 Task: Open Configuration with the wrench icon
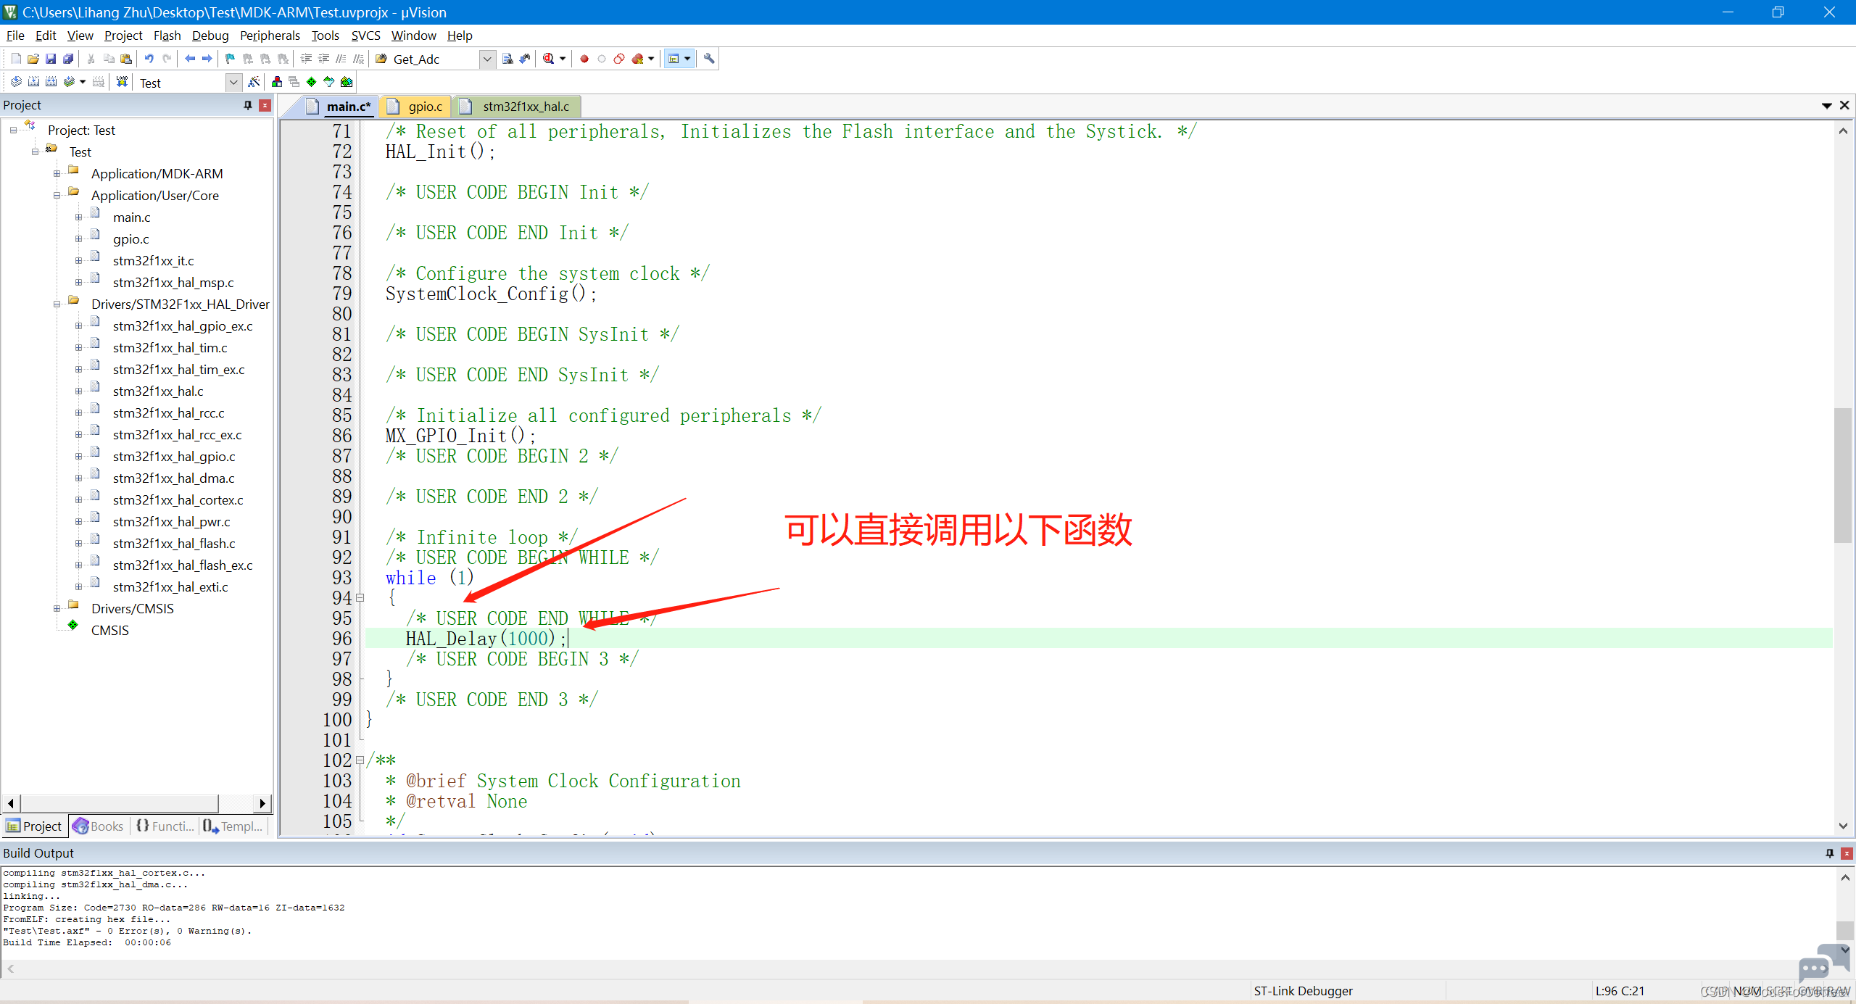tap(709, 59)
